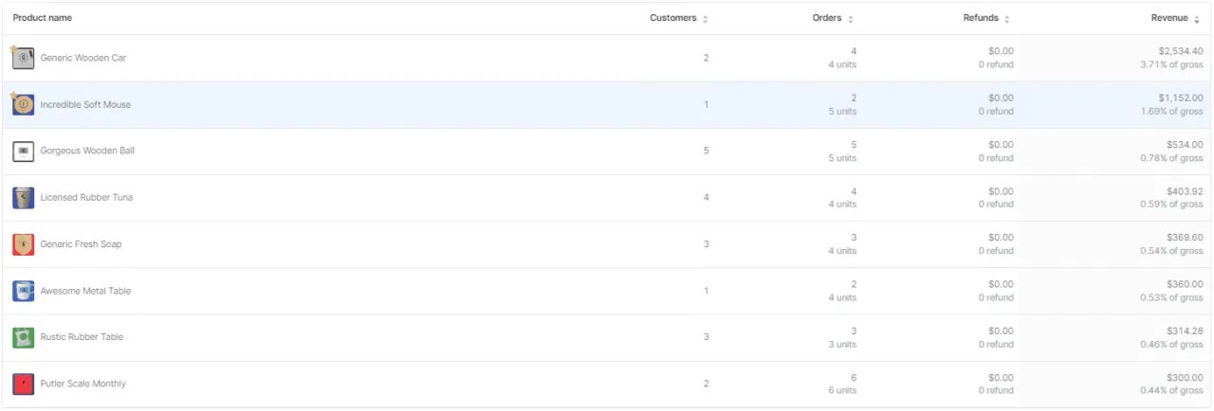Click the Revenue column header label

1169,18
